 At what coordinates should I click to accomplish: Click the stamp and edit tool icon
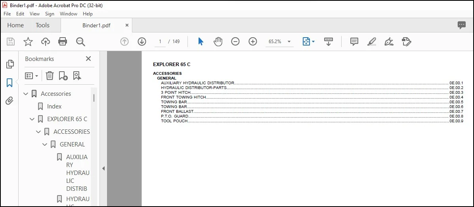click(x=407, y=42)
